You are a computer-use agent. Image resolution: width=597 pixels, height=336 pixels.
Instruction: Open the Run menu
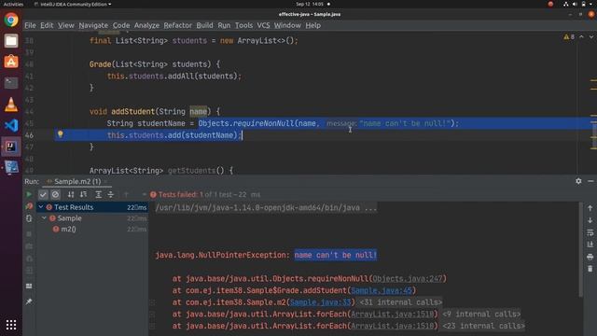224,25
